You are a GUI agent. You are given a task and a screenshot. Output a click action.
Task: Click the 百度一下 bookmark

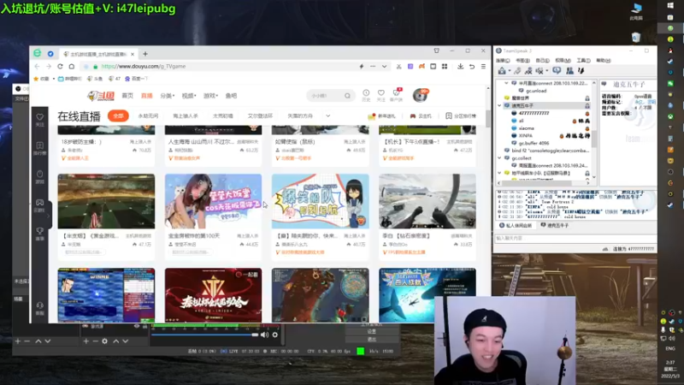[136, 79]
